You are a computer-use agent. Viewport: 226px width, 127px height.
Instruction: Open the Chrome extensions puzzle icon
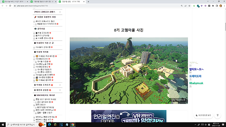(x=212, y=5)
